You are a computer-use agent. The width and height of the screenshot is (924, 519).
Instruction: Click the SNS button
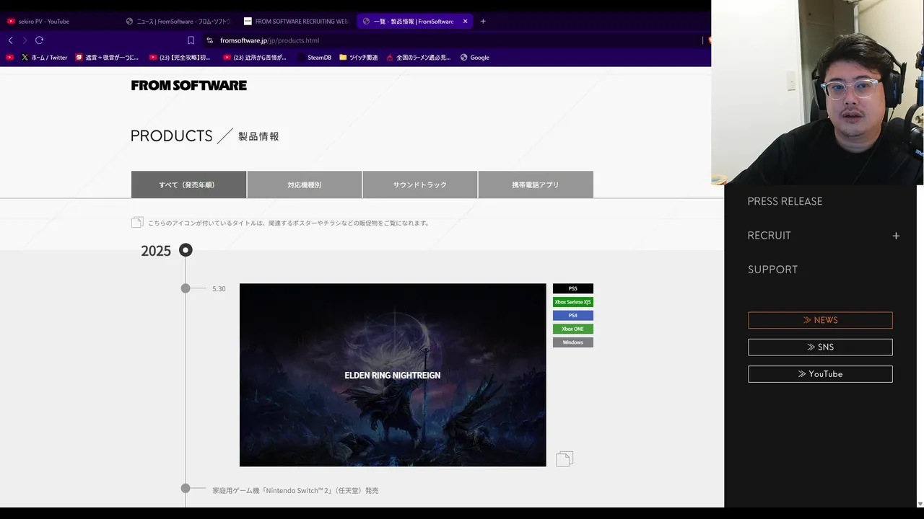click(820, 347)
